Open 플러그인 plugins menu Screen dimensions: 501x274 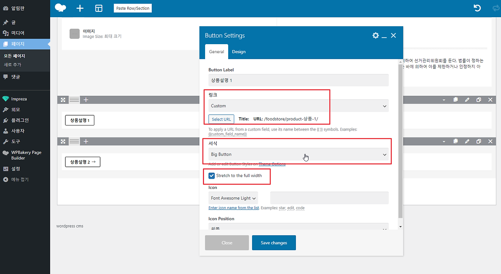pyautogui.click(x=25, y=120)
